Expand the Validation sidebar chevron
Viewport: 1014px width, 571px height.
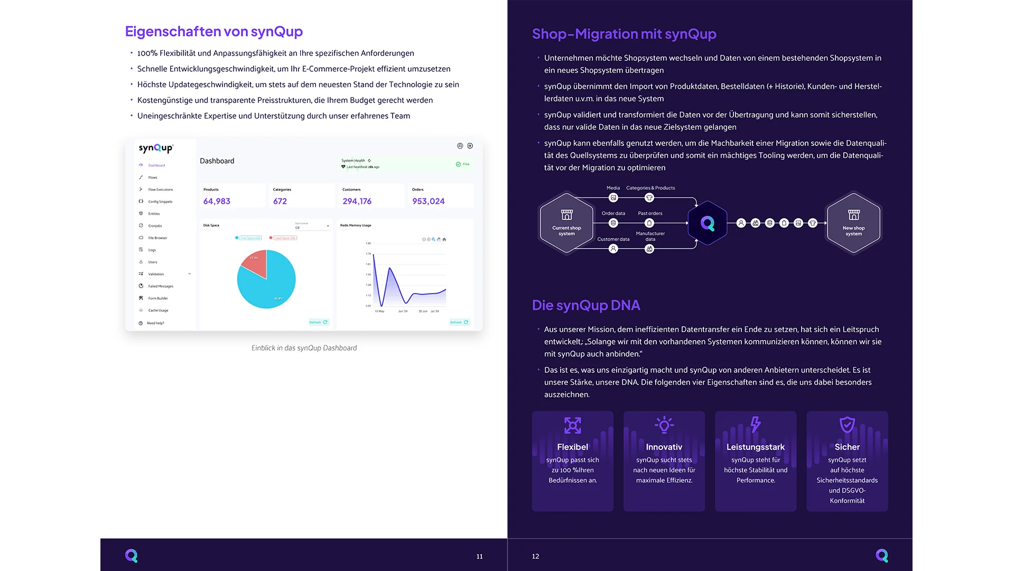click(x=189, y=274)
